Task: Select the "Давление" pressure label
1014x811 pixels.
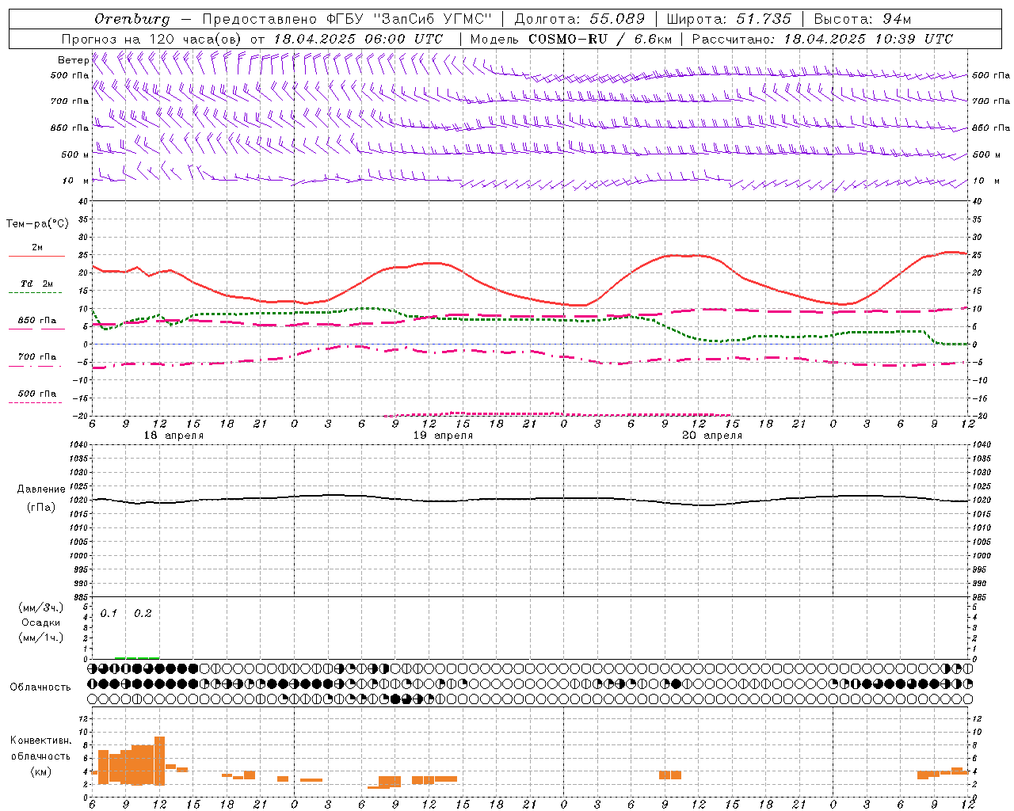Action: tap(41, 489)
